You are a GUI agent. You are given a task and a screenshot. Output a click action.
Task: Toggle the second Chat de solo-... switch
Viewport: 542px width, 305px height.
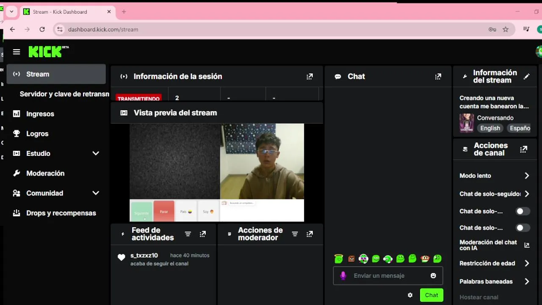[x=523, y=228]
